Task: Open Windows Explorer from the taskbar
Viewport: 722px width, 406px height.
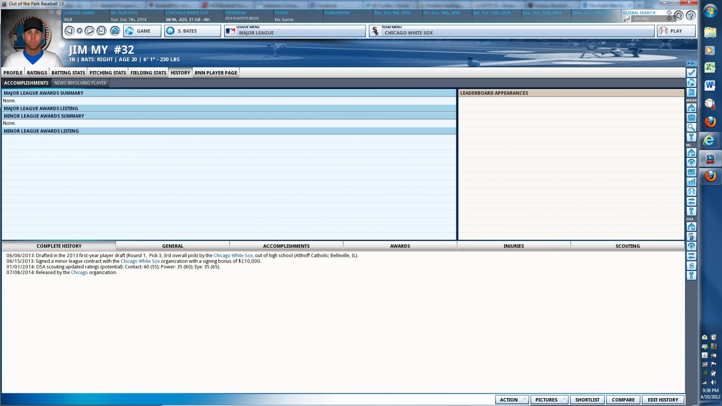Action: [710, 33]
